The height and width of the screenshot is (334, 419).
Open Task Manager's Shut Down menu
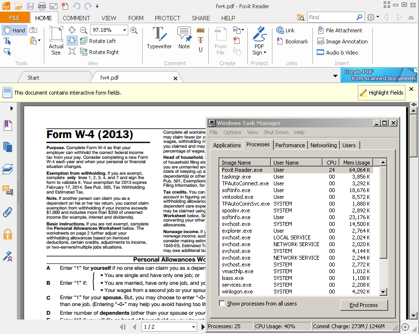point(276,132)
